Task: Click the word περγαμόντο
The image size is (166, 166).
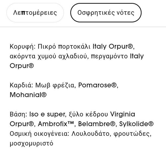Action: pos(109,56)
